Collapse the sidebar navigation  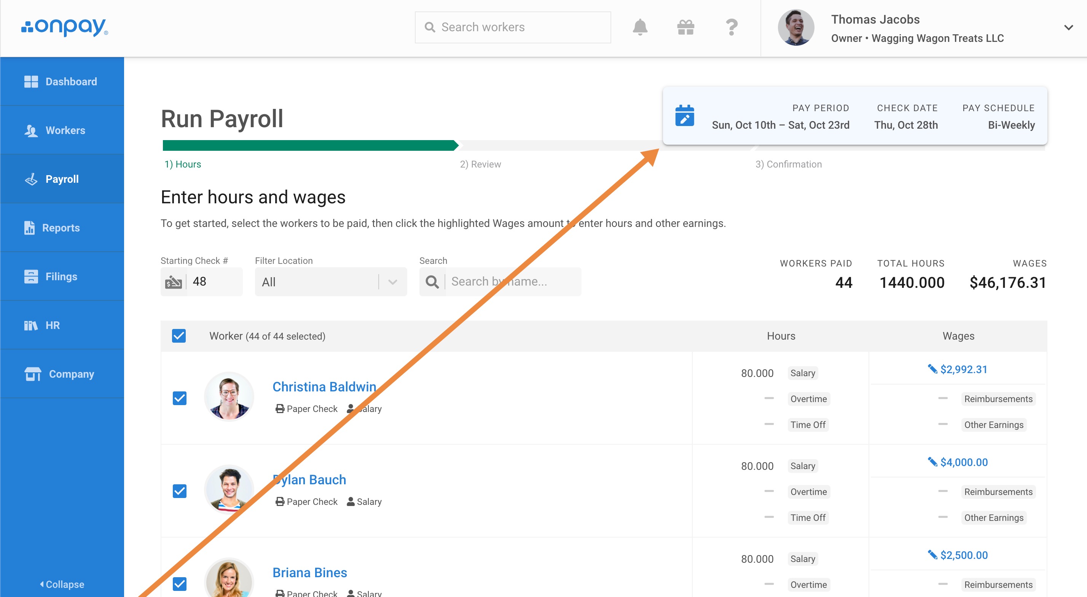[x=62, y=584]
